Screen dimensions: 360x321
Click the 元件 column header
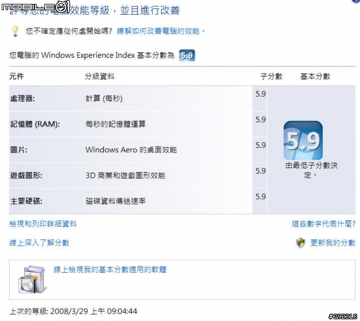pyautogui.click(x=16, y=76)
